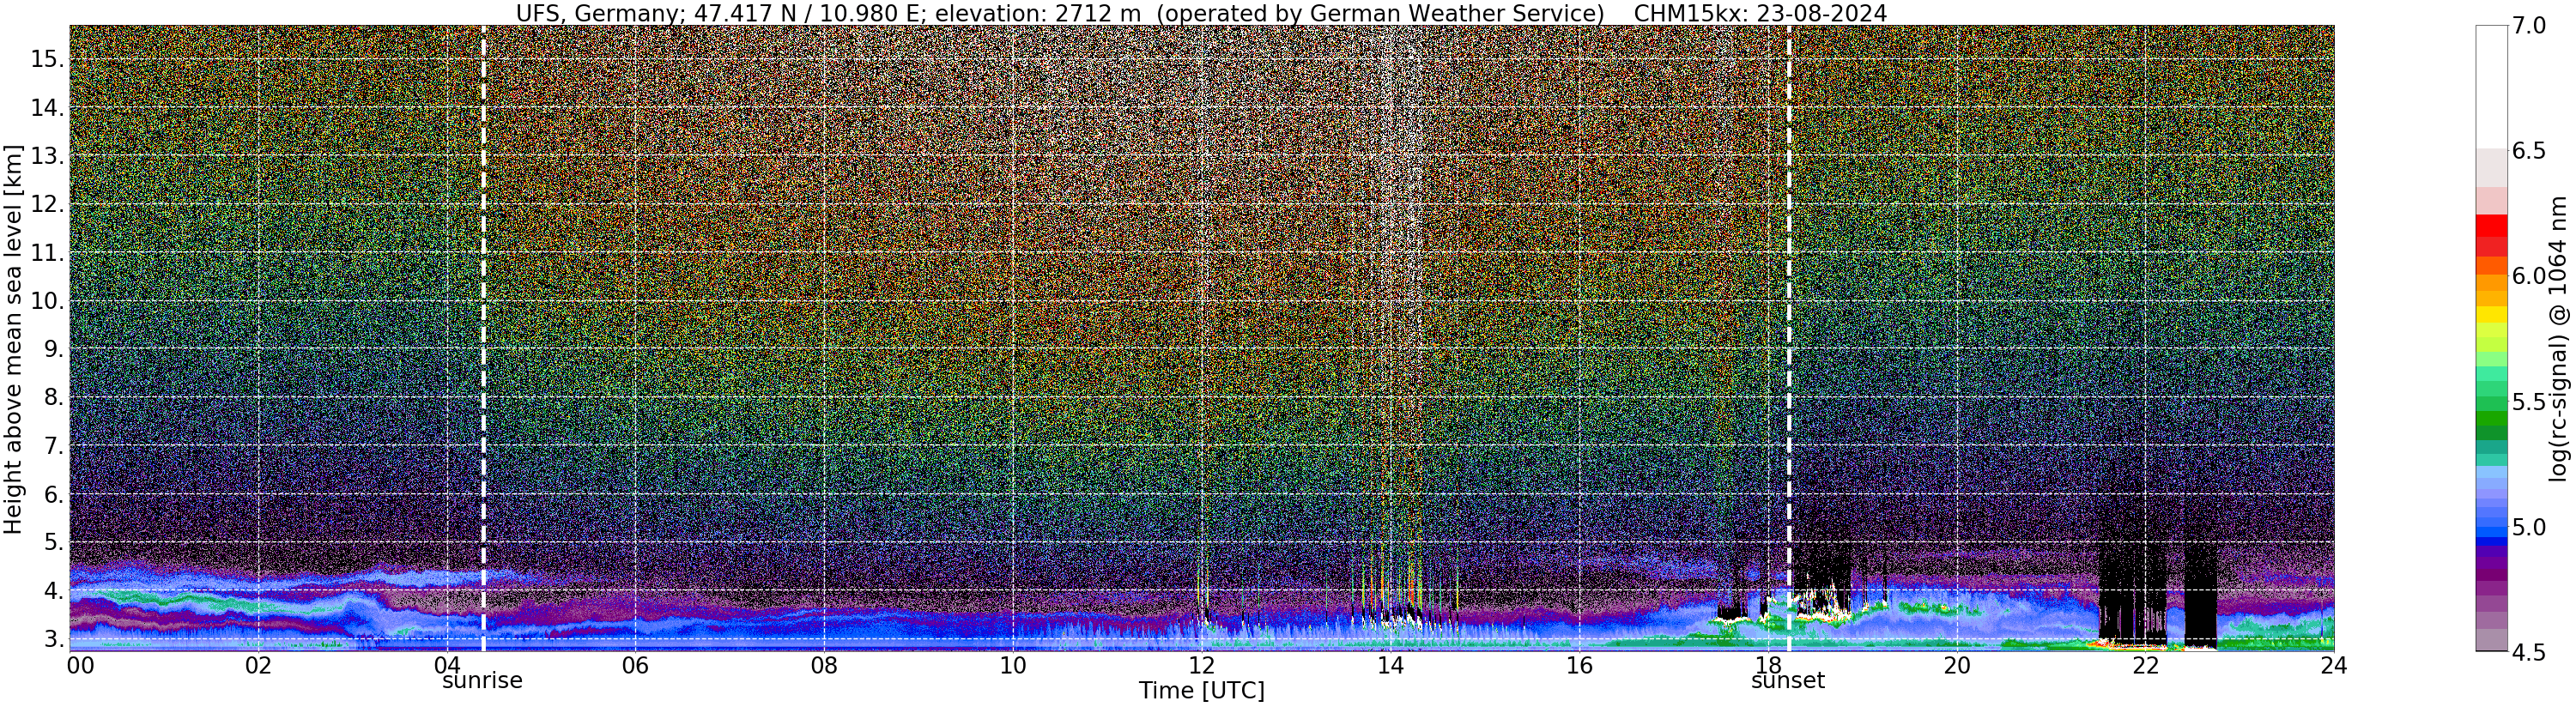Viewport: 2576px width, 707px height.
Task: Click the x-axis tick label '16'
Action: [1579, 665]
